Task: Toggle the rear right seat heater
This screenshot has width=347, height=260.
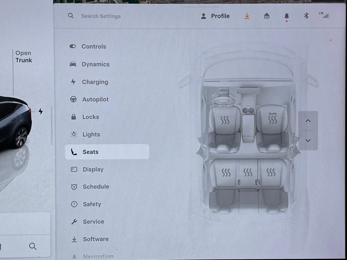Action: point(271,173)
